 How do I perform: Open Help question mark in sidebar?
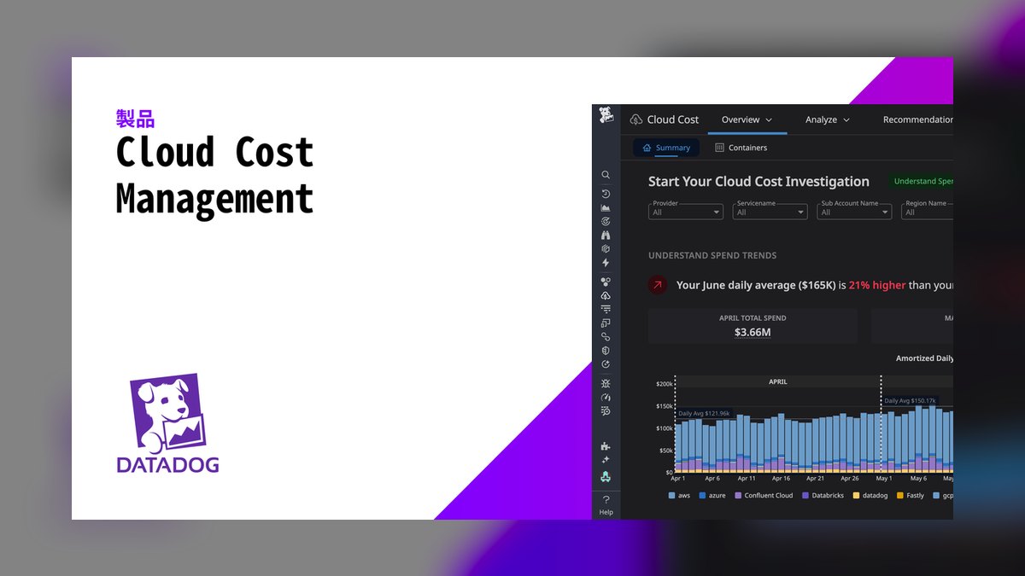tap(606, 500)
